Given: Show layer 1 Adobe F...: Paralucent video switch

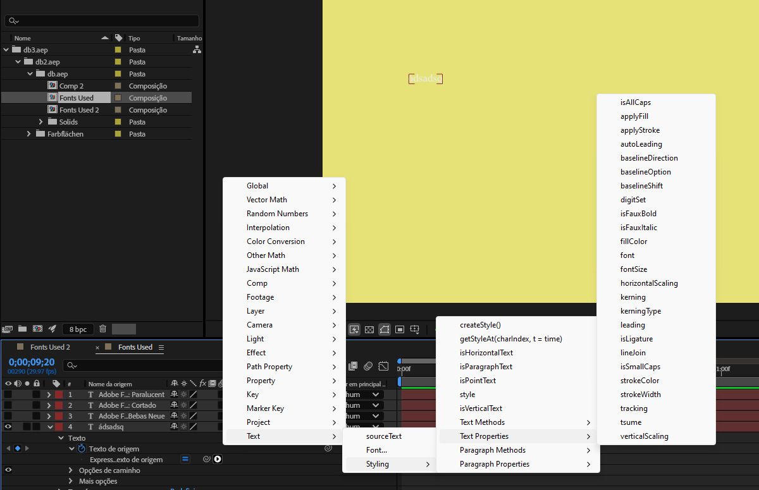Looking at the screenshot, I should click(x=8, y=395).
